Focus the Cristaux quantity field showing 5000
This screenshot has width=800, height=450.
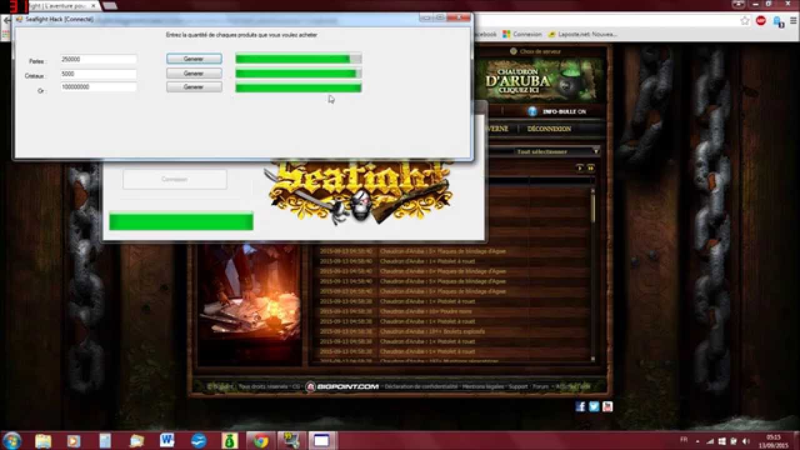pos(98,73)
